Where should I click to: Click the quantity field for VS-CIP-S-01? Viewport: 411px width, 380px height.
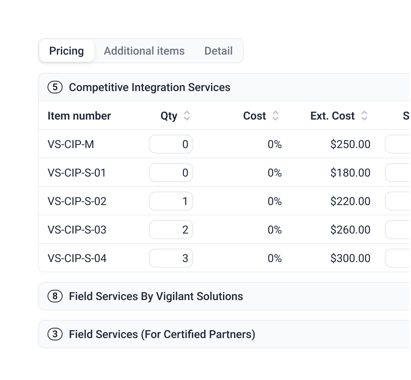click(171, 173)
